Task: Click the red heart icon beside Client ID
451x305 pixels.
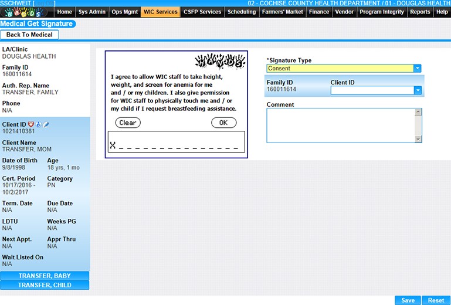Action: (x=32, y=124)
